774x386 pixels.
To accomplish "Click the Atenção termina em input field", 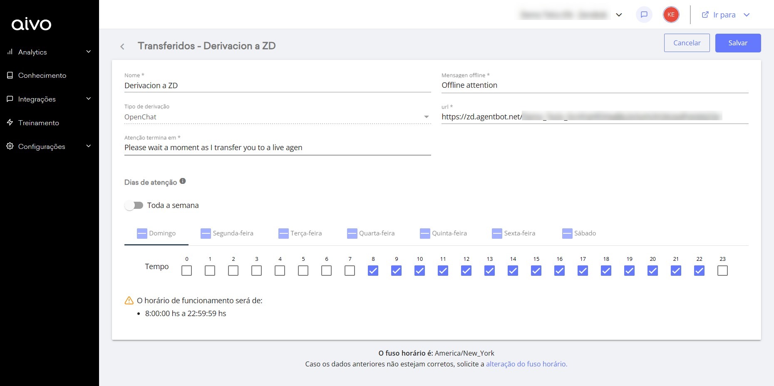I will coord(278,148).
